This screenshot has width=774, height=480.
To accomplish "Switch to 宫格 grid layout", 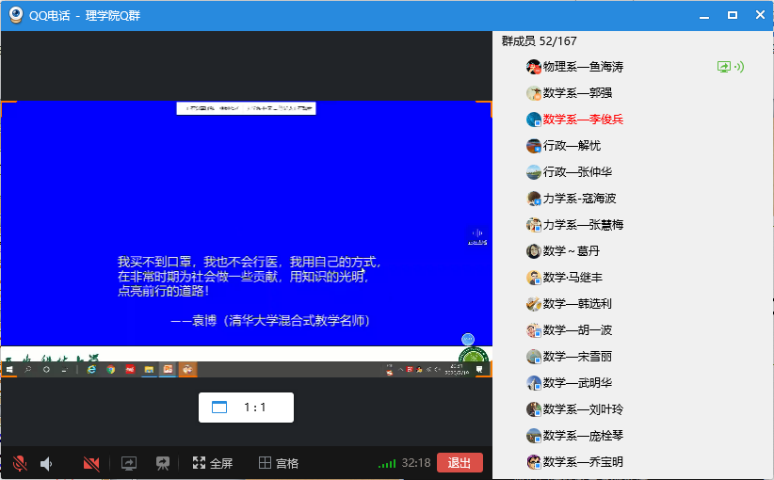I will (x=279, y=463).
